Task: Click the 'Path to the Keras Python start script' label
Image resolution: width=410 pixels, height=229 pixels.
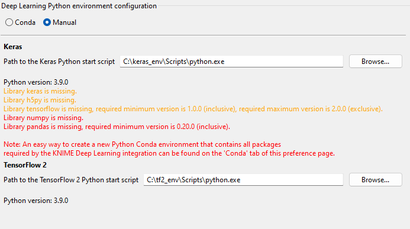Action: (59, 62)
